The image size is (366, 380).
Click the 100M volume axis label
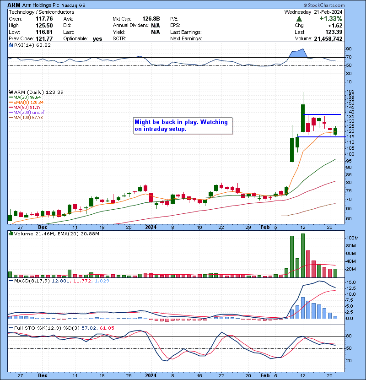[x=352, y=238]
